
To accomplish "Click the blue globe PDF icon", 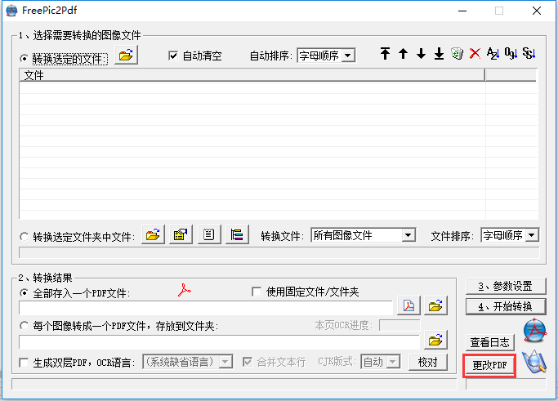I will (535, 331).
